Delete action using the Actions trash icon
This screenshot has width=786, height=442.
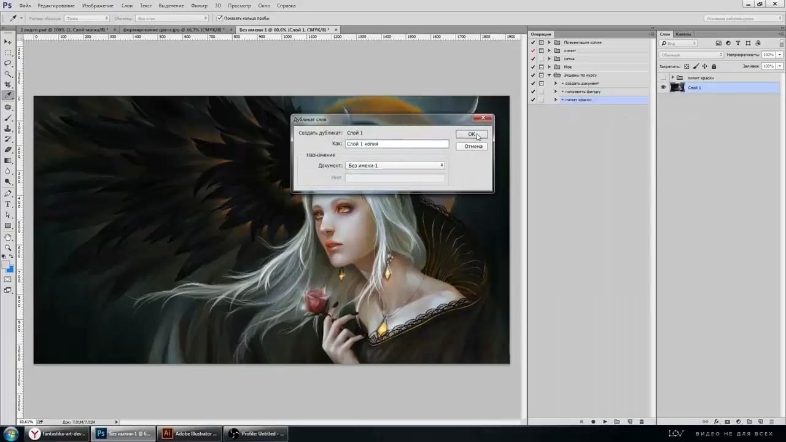click(x=642, y=422)
